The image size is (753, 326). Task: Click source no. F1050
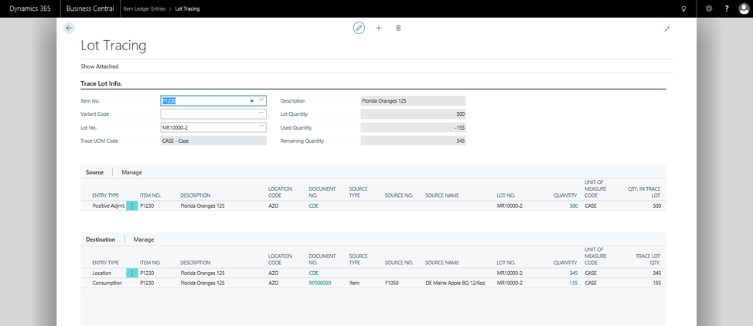point(391,283)
